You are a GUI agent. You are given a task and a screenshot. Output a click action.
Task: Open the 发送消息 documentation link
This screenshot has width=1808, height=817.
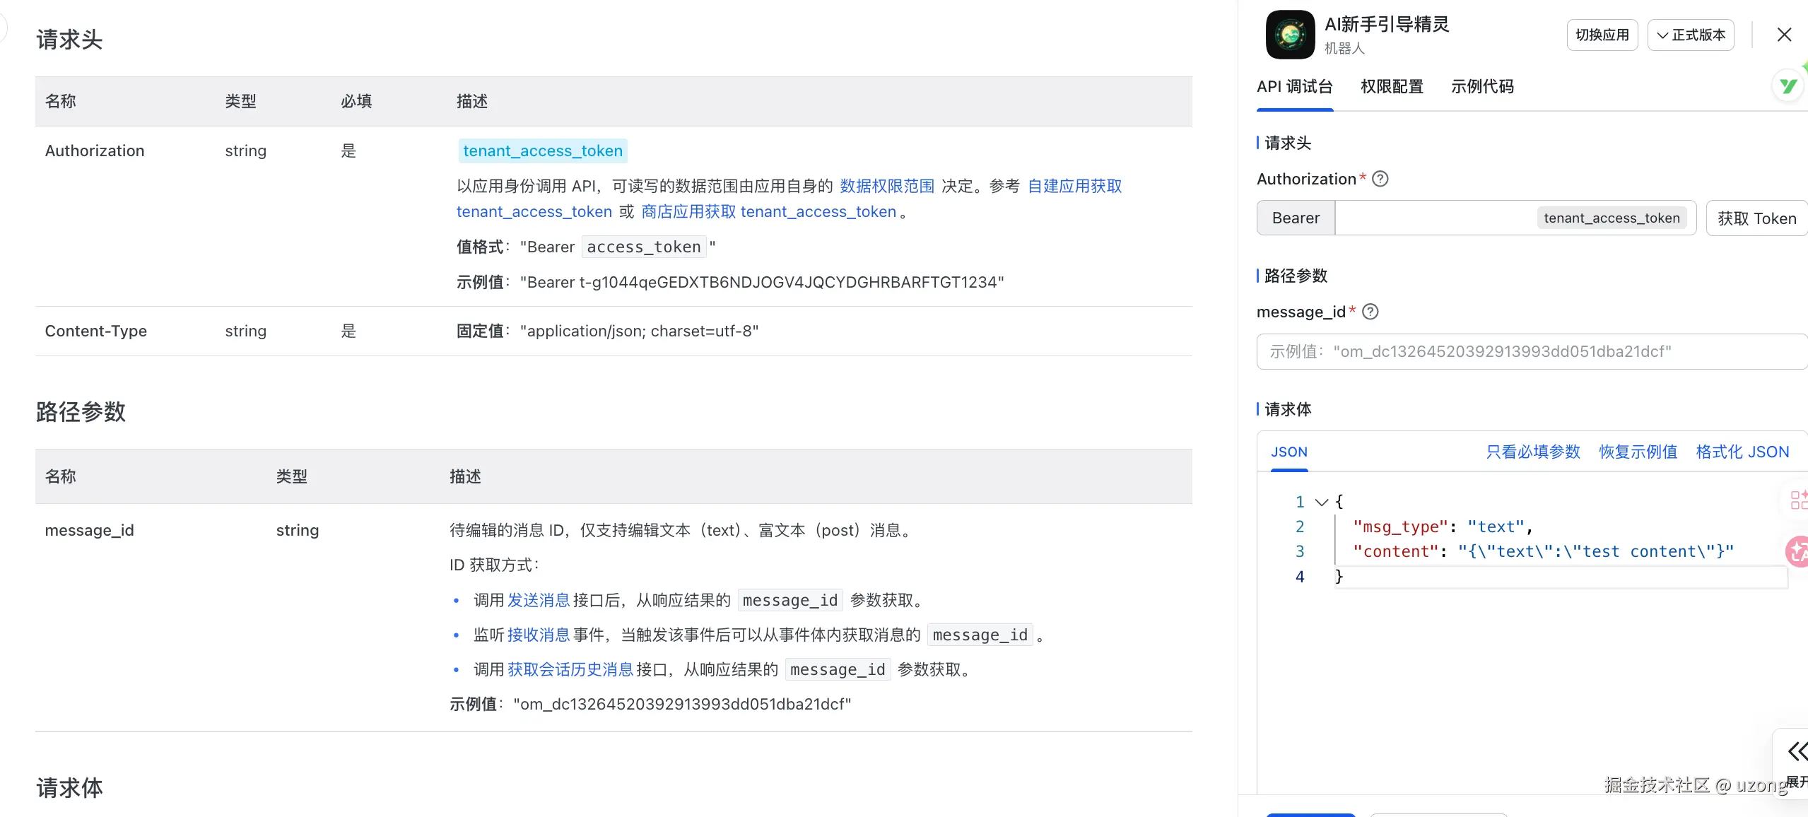(538, 600)
